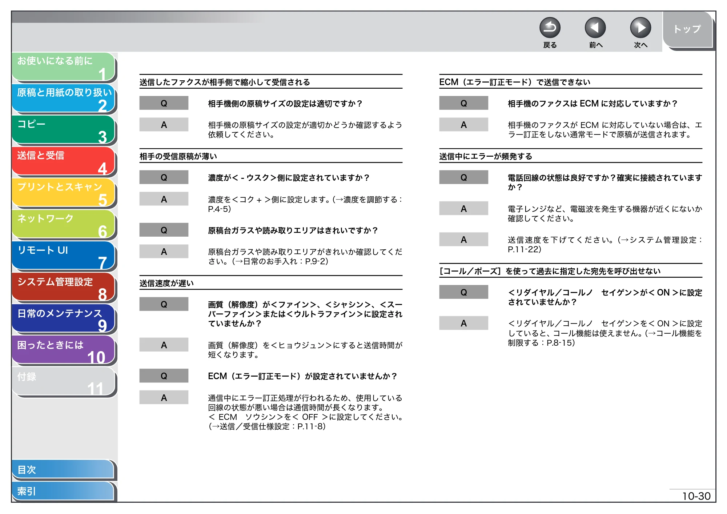Click the 戻る (back) round icon
The height and width of the screenshot is (514, 727).
[x=550, y=28]
